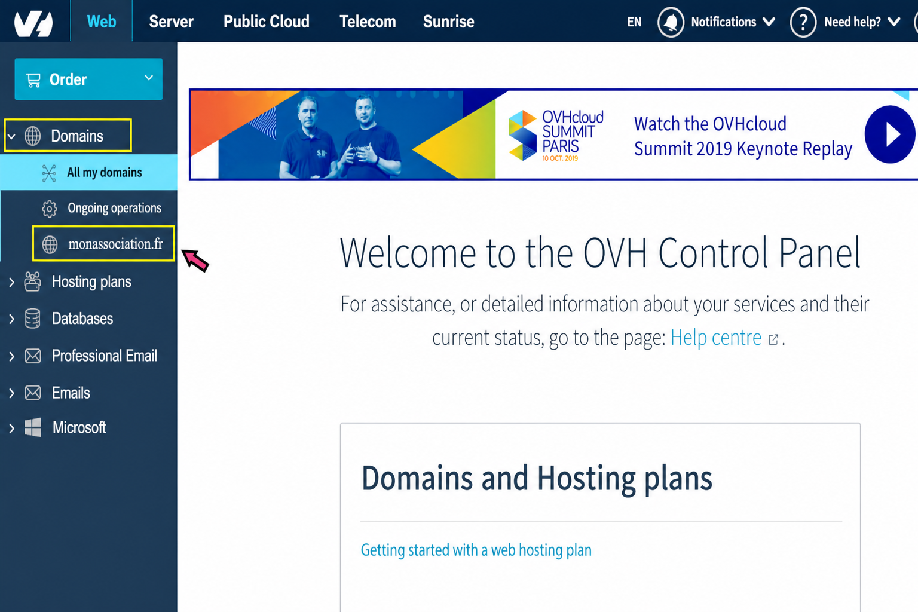918x612 pixels.
Task: Click the banner photo of two presenters
Action: coord(341,134)
